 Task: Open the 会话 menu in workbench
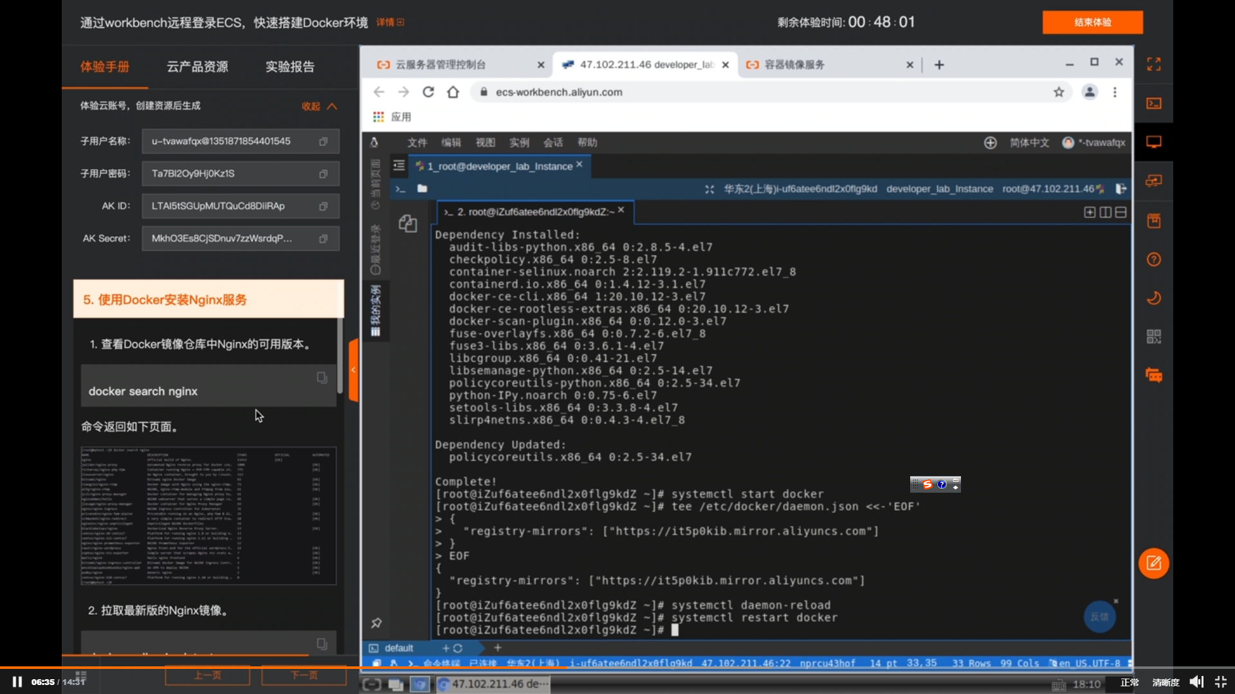(553, 143)
